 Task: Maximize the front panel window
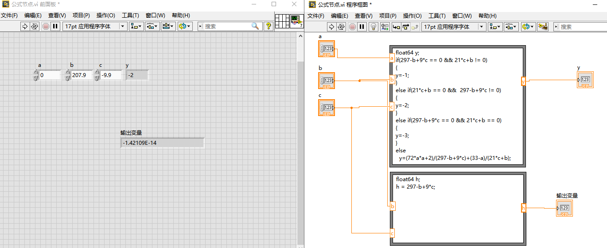[274, 4]
